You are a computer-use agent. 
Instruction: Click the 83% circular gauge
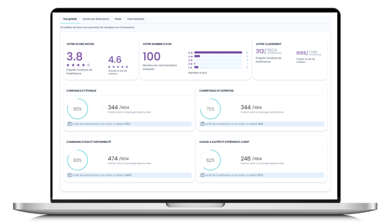click(x=78, y=160)
